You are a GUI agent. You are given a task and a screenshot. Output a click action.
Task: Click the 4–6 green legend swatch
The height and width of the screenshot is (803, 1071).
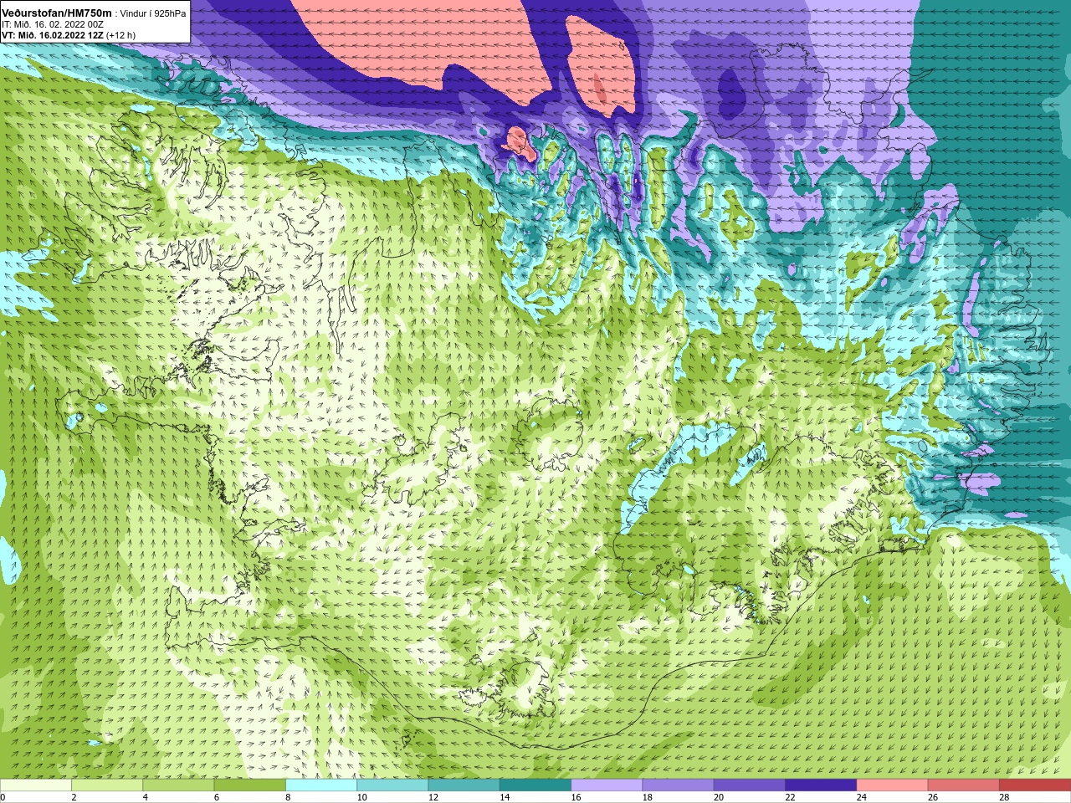click(178, 785)
